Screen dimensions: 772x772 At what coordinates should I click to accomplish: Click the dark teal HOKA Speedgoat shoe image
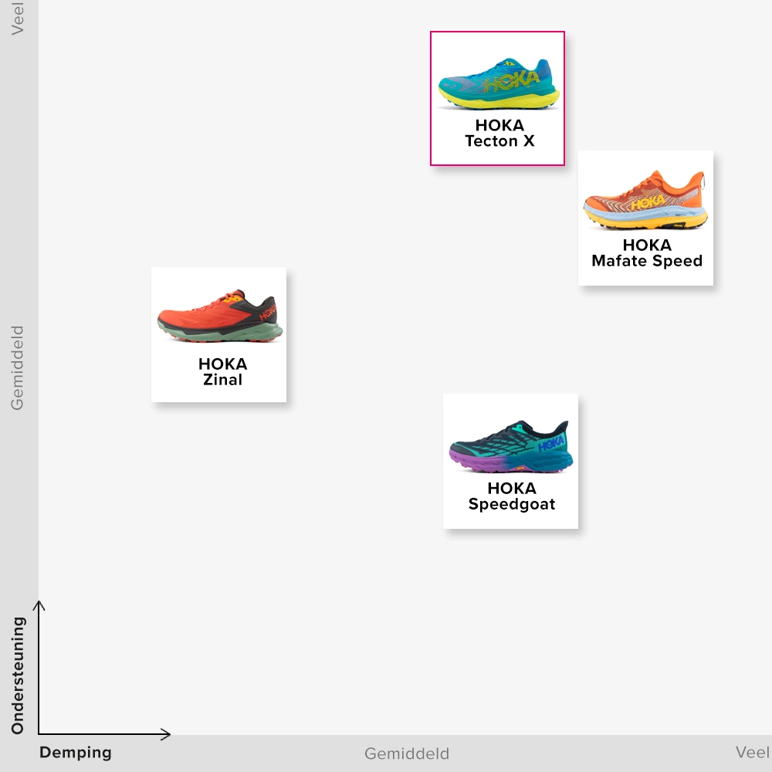point(511,447)
